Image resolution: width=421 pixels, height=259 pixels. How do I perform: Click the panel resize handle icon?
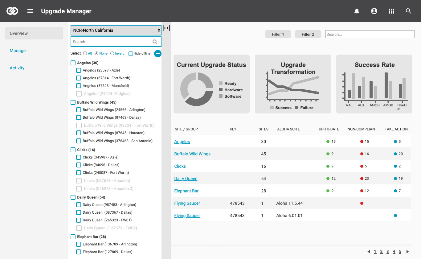[166, 28]
